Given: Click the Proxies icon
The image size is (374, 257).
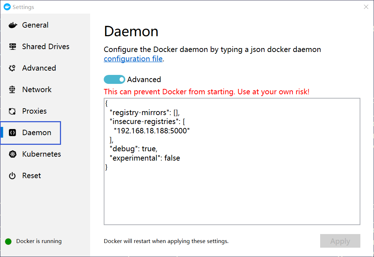Looking at the screenshot, I should pyautogui.click(x=12, y=111).
